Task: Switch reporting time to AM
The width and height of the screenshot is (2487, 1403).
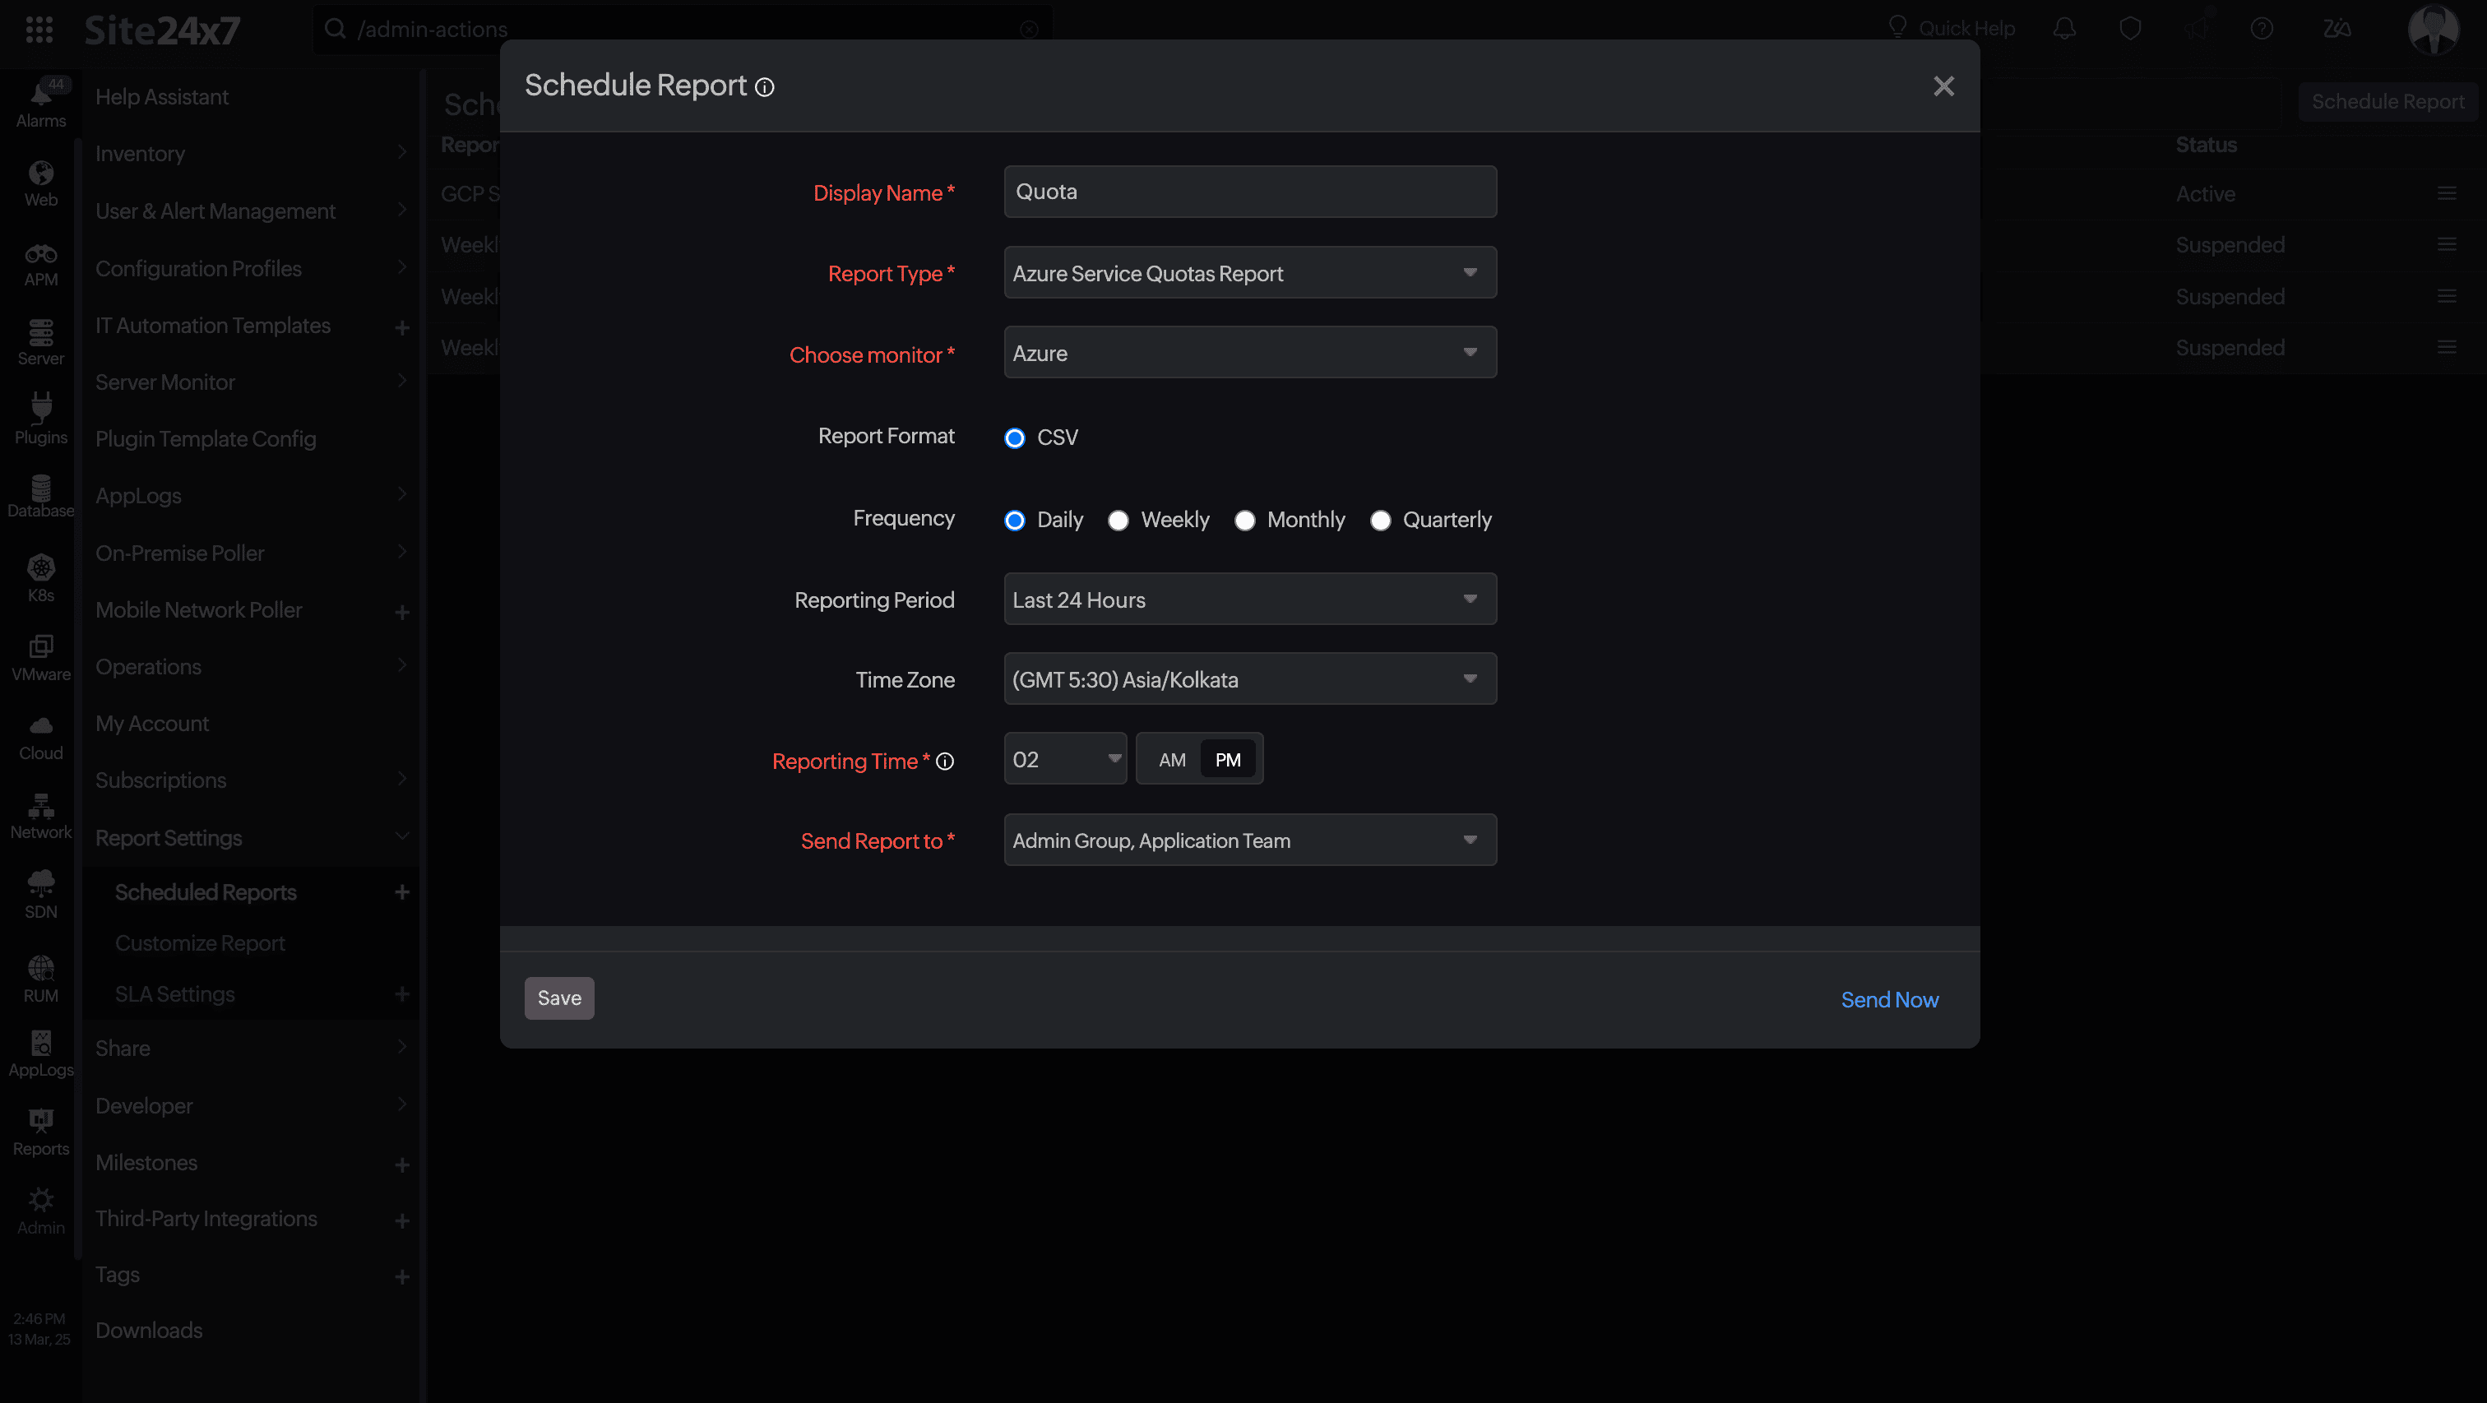Action: tap(1171, 760)
